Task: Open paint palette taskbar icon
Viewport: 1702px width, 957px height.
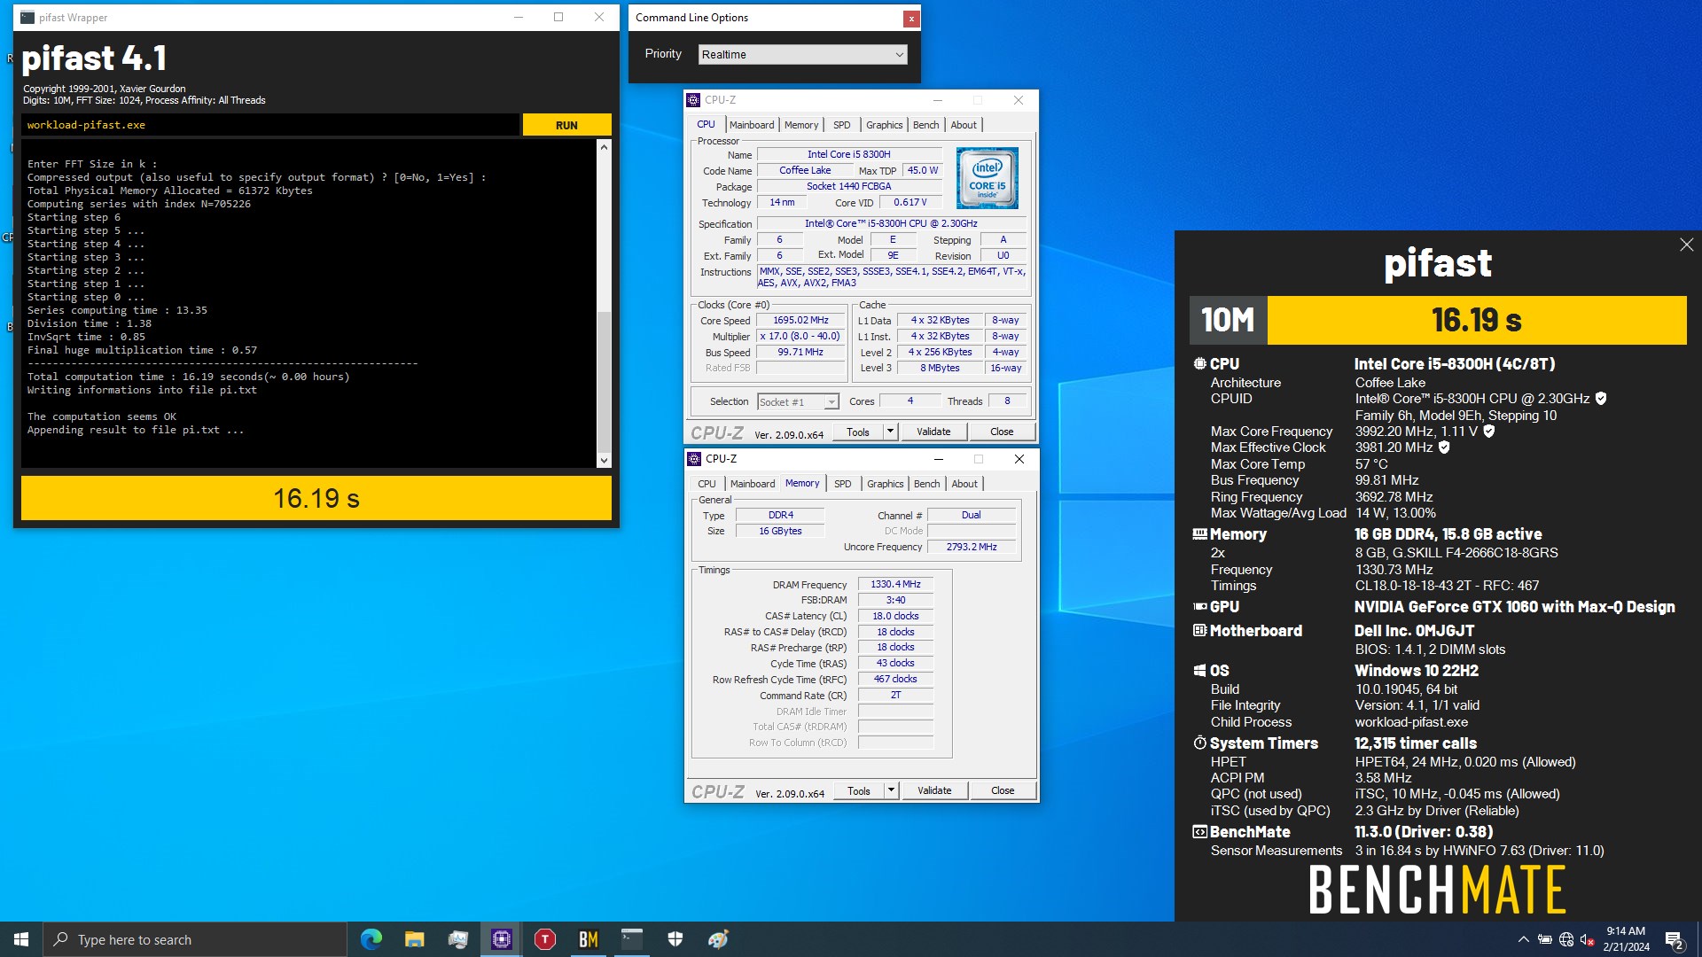Action: [718, 939]
